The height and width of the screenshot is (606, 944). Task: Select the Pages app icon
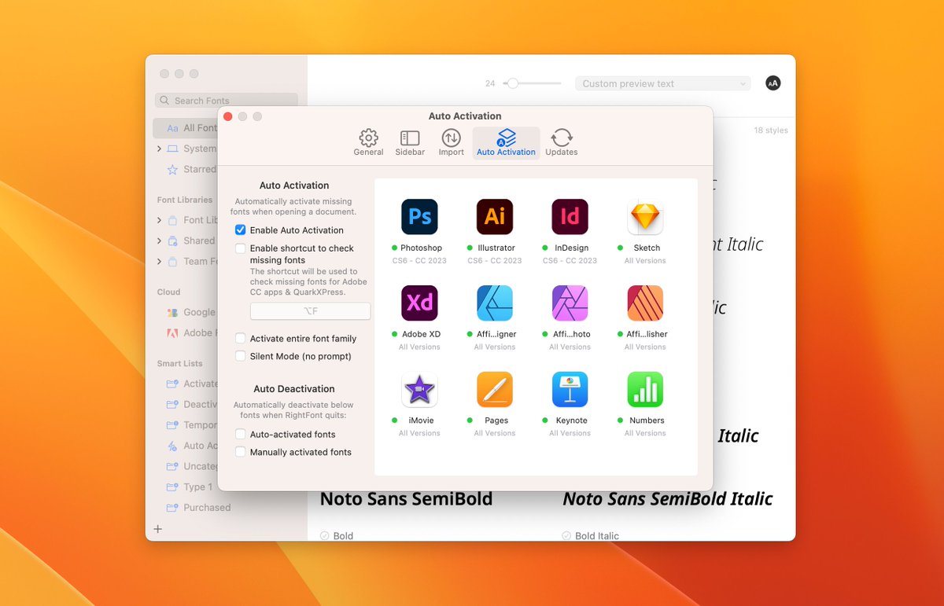coord(495,390)
